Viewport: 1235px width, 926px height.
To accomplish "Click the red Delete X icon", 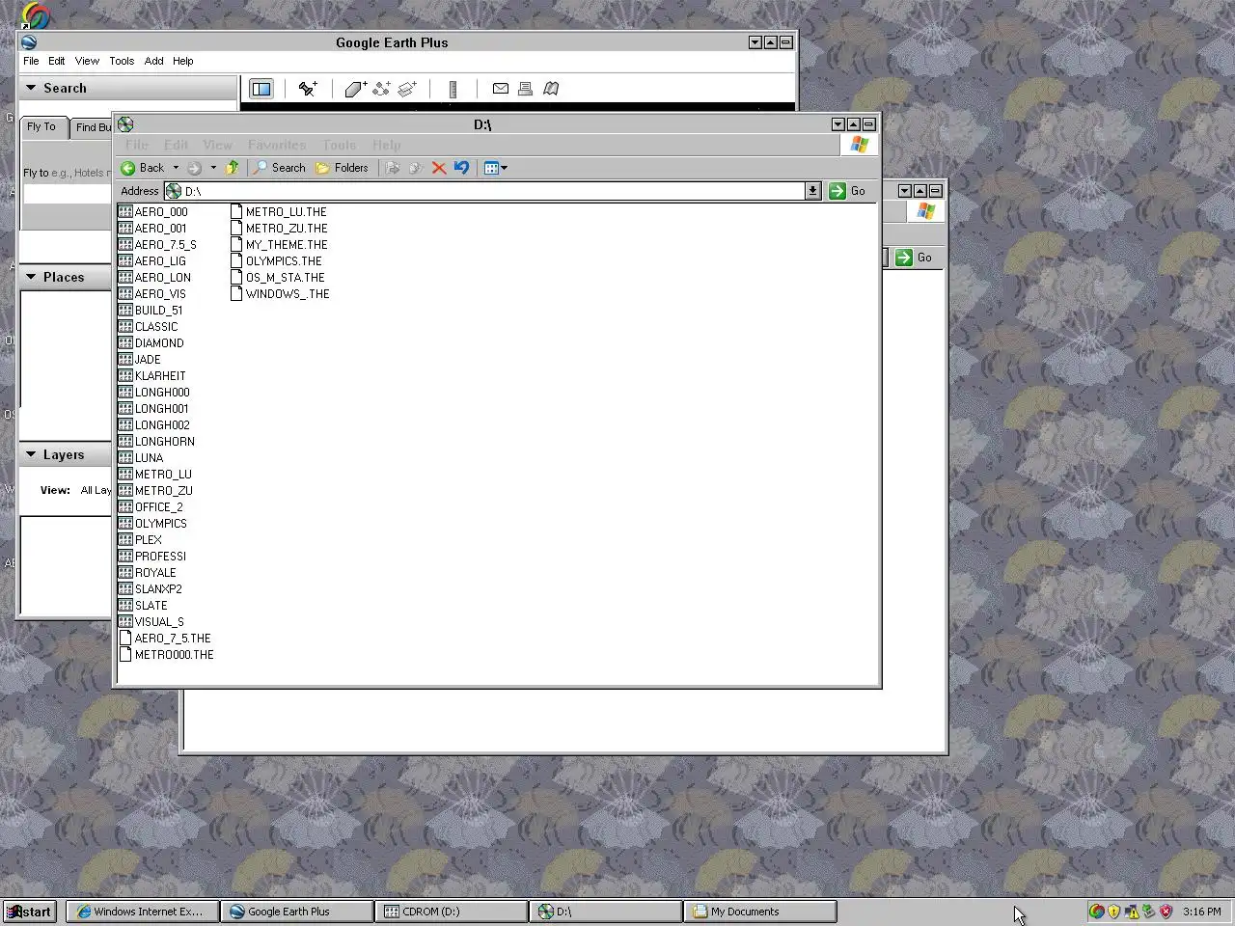I will tap(439, 168).
